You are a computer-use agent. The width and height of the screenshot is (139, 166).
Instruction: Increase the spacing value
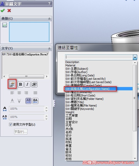tap(46, 116)
